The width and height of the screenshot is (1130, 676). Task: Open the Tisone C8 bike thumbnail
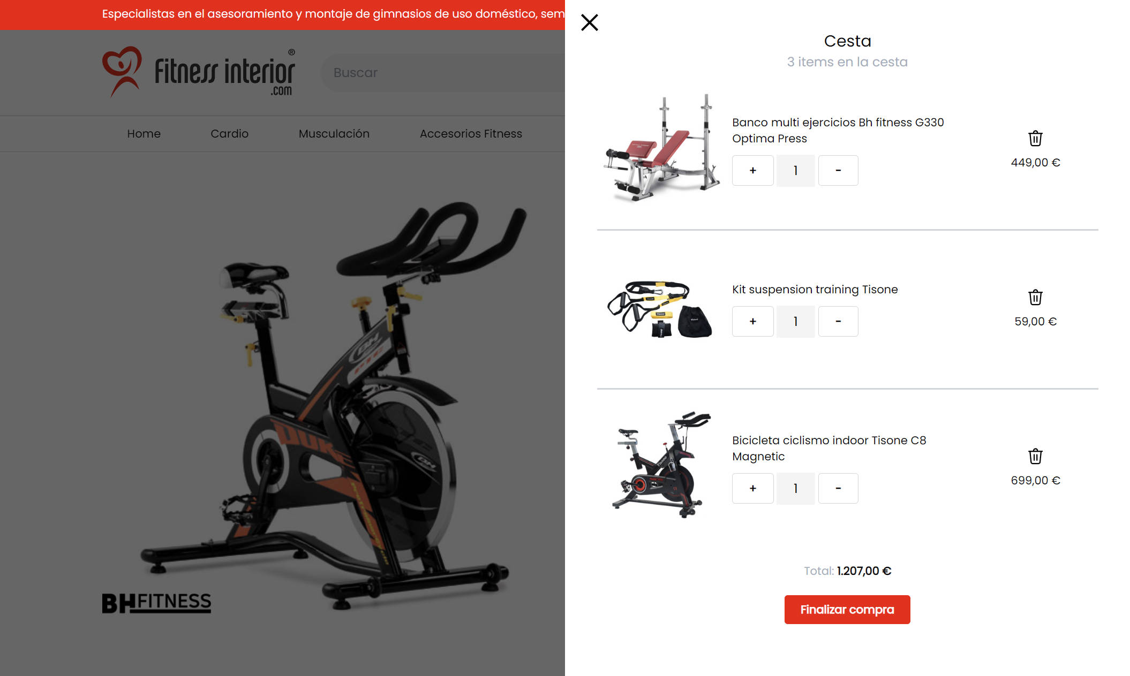pyautogui.click(x=661, y=465)
